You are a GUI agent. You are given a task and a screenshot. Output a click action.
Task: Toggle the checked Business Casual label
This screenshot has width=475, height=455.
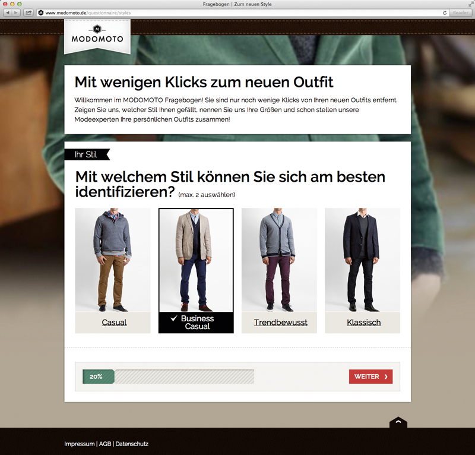pyautogui.click(x=196, y=322)
